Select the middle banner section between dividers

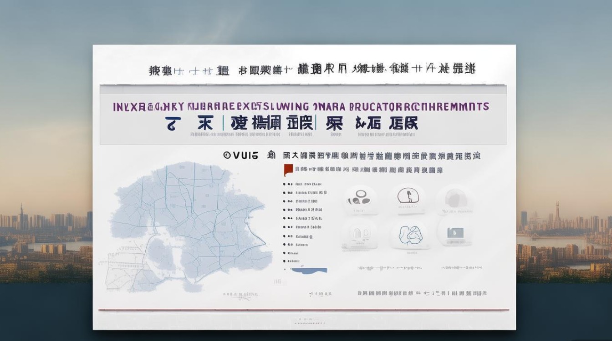[272, 124]
